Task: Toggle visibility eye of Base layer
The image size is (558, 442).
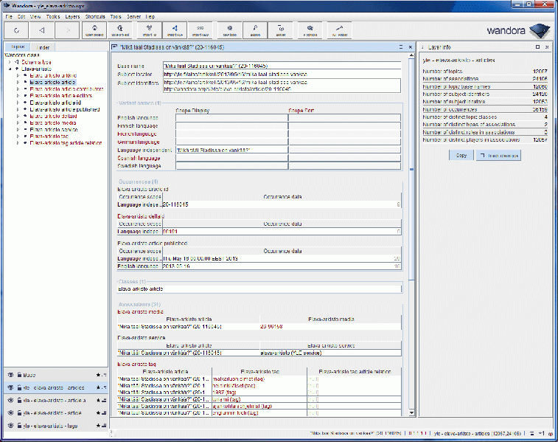Action: (x=10, y=375)
